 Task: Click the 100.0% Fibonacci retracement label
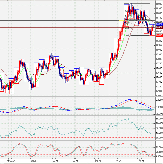[x=128, y=4]
